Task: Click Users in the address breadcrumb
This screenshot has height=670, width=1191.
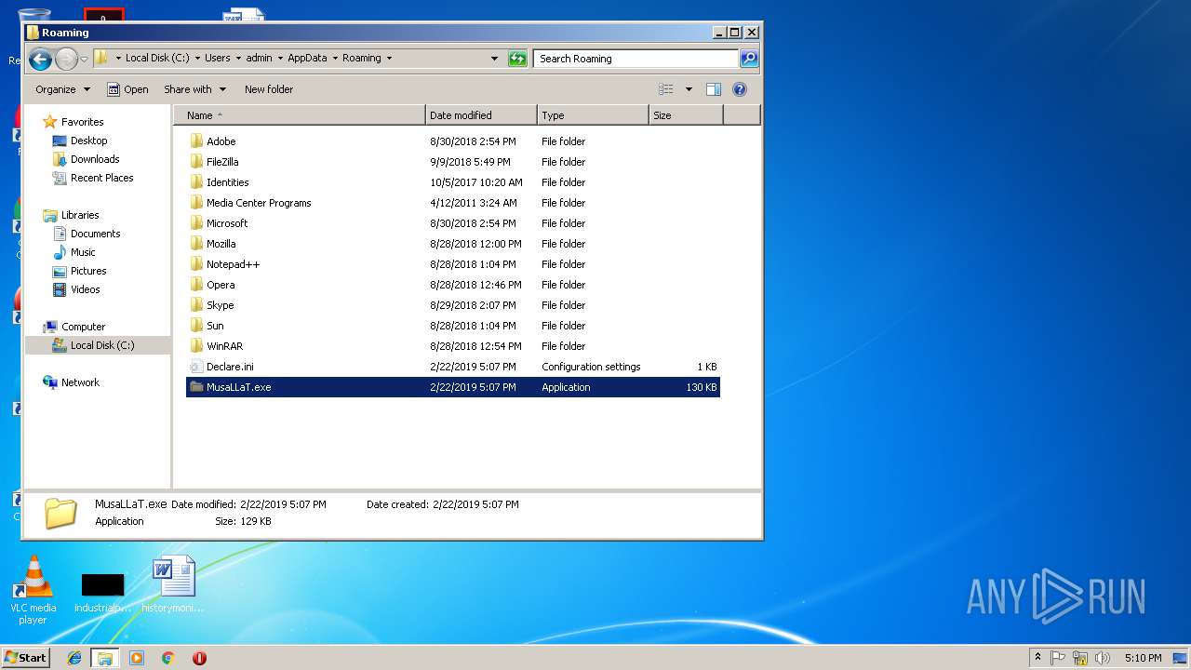Action: (218, 58)
